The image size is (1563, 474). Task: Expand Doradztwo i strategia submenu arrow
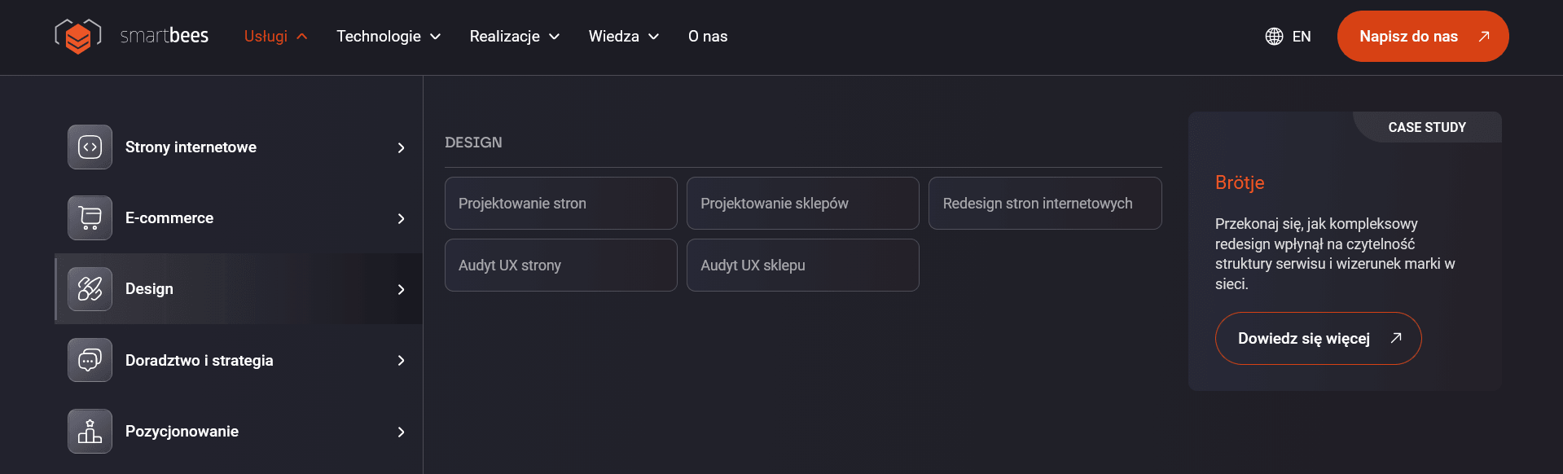pyautogui.click(x=401, y=360)
